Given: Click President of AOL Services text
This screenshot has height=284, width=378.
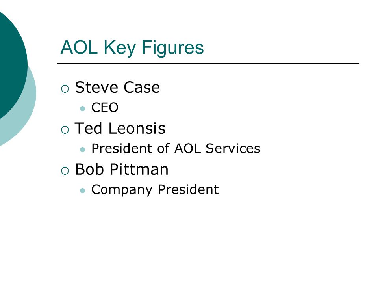Looking at the screenshot, I should click(x=176, y=148).
